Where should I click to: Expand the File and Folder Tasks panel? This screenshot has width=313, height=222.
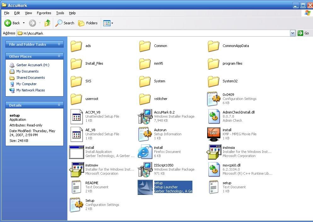point(59,44)
